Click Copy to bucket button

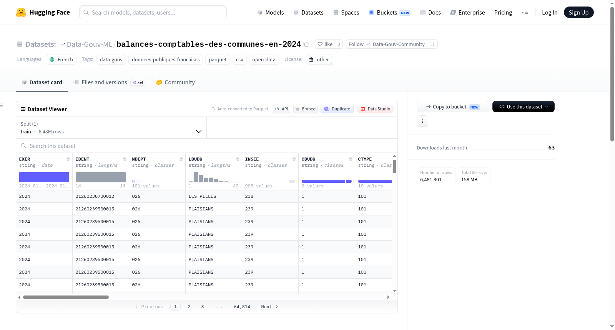453,107
